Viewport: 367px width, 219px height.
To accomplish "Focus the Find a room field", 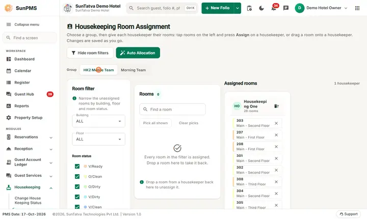I will coord(172,109).
